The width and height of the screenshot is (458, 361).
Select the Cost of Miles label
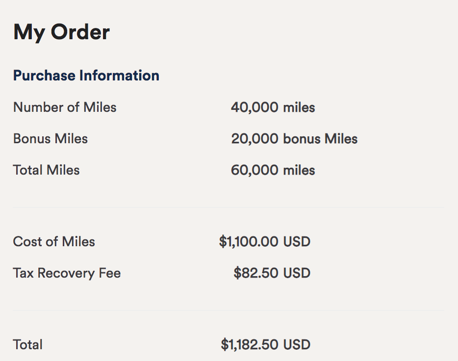pyautogui.click(x=54, y=241)
